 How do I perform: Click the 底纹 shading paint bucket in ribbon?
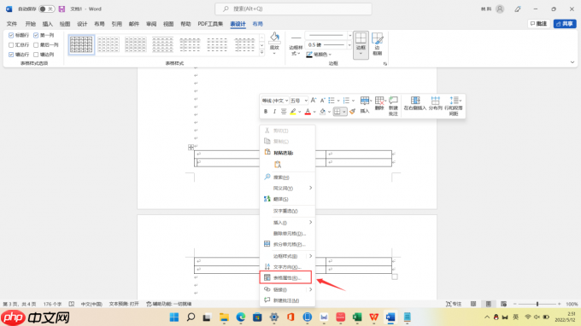274,43
